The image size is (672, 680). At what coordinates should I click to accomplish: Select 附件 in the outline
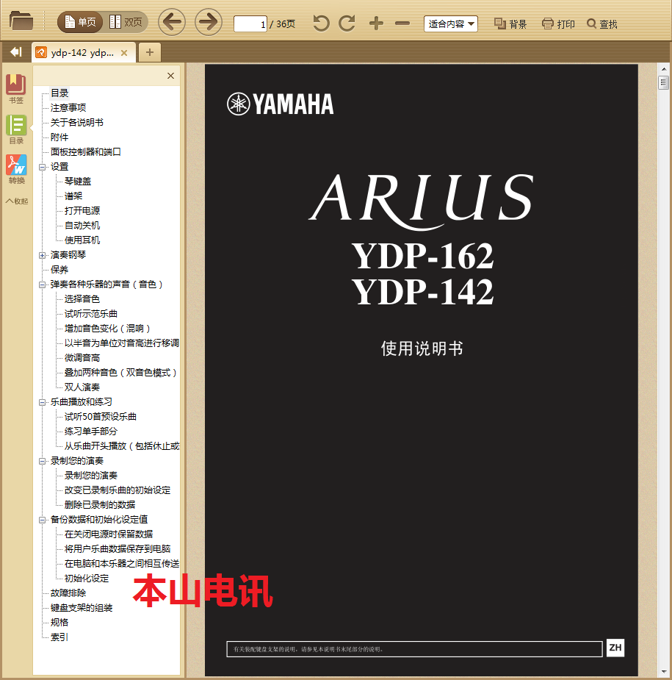point(59,137)
